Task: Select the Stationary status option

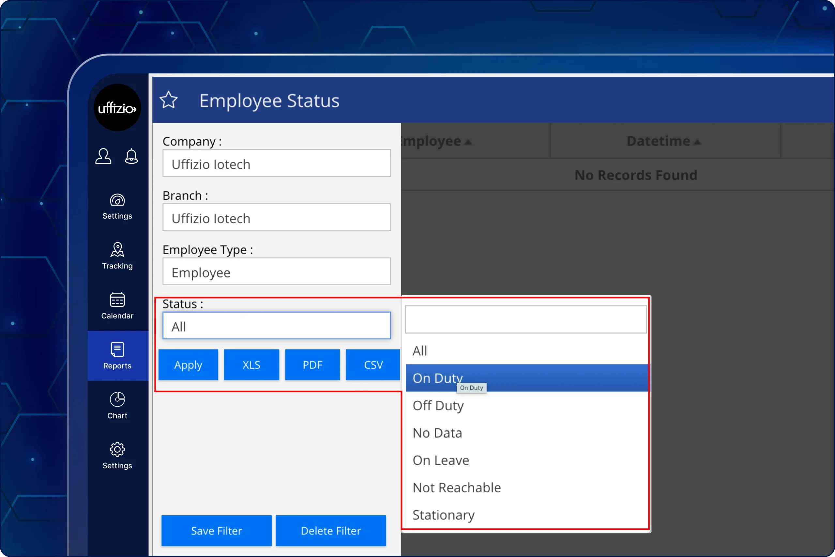Action: pos(443,515)
